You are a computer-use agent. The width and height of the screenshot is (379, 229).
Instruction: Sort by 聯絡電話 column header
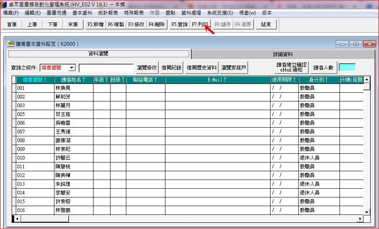(146, 80)
